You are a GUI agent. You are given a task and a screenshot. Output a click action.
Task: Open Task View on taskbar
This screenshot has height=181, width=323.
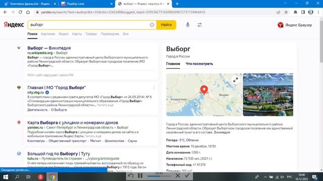28,177
